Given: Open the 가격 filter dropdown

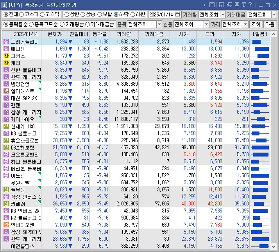Looking at the screenshot, I should (245, 24).
